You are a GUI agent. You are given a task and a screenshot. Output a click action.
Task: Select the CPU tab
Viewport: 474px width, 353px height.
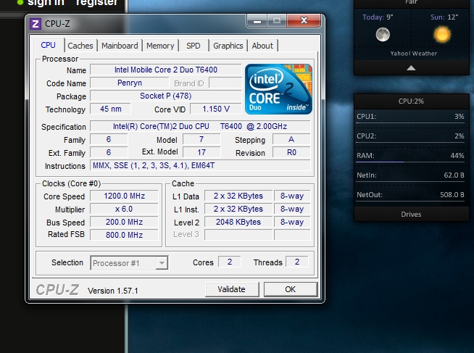(x=48, y=45)
